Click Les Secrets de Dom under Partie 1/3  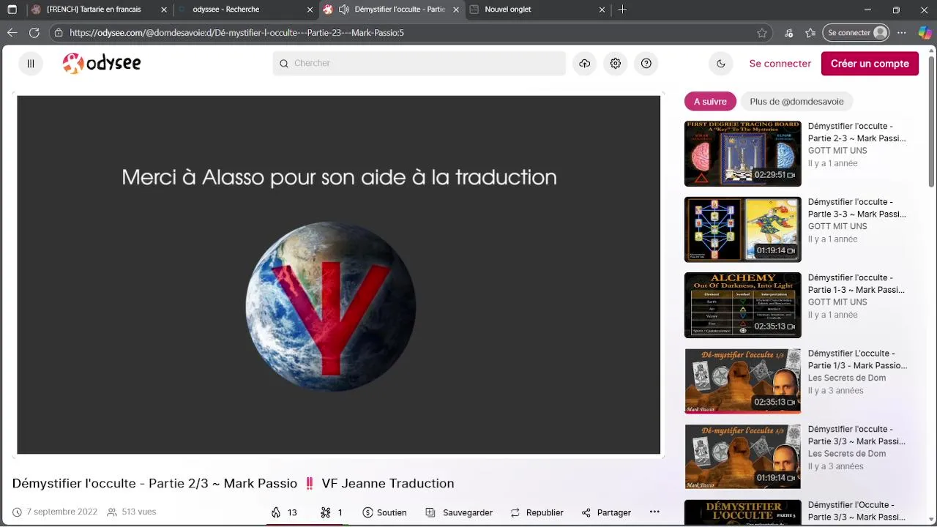(847, 378)
